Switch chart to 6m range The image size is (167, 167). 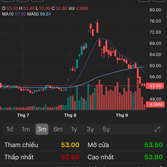pos(58,129)
